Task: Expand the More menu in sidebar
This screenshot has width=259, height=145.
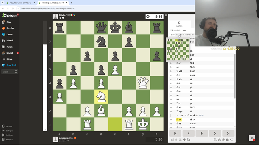Action: click(x=7, y=59)
